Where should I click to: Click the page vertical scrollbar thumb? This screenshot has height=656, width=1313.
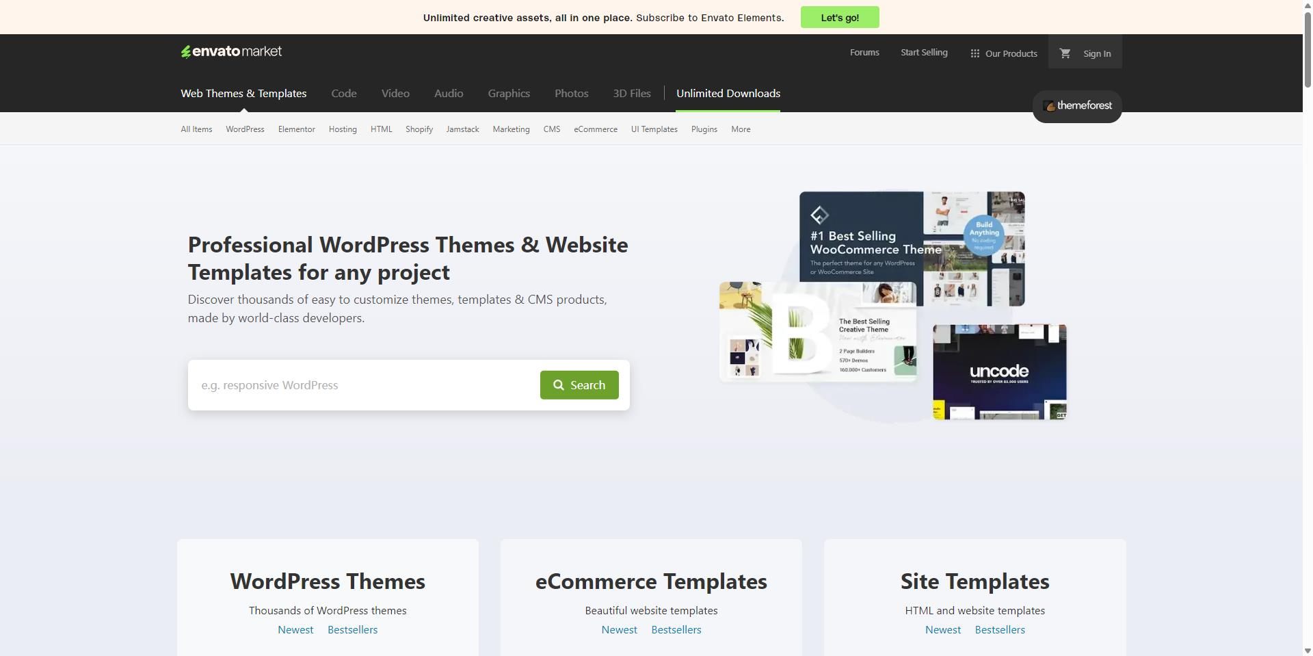point(1308,49)
